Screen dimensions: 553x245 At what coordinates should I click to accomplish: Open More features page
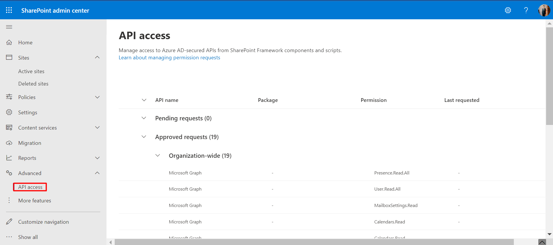click(35, 200)
